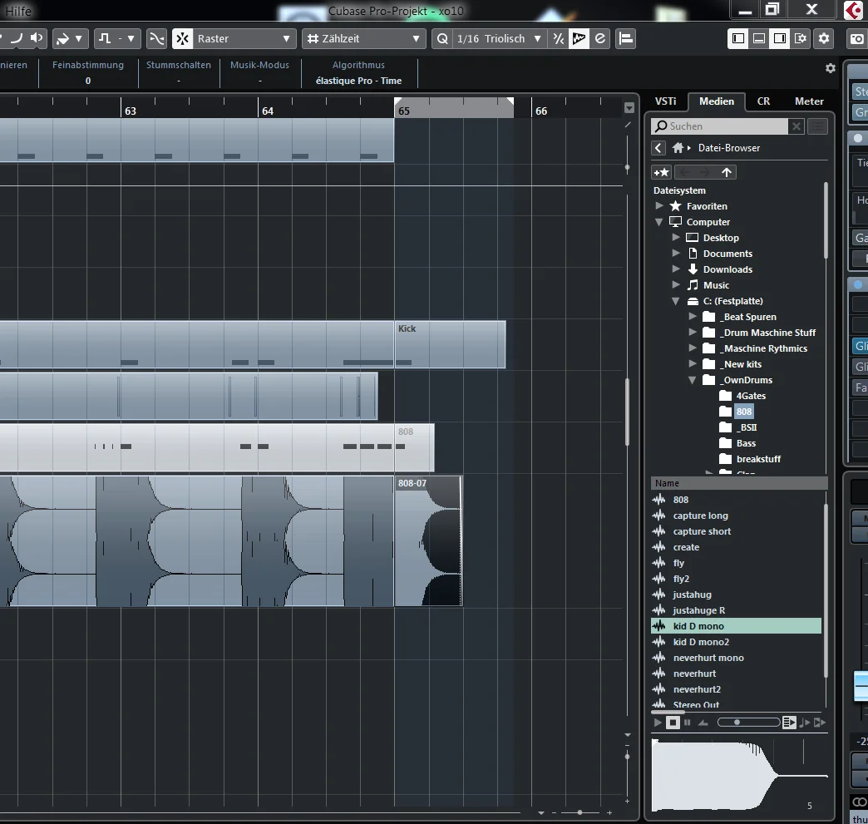Screen dimensions: 868x824
Task: Expand the Downloads folder
Action: (x=676, y=269)
